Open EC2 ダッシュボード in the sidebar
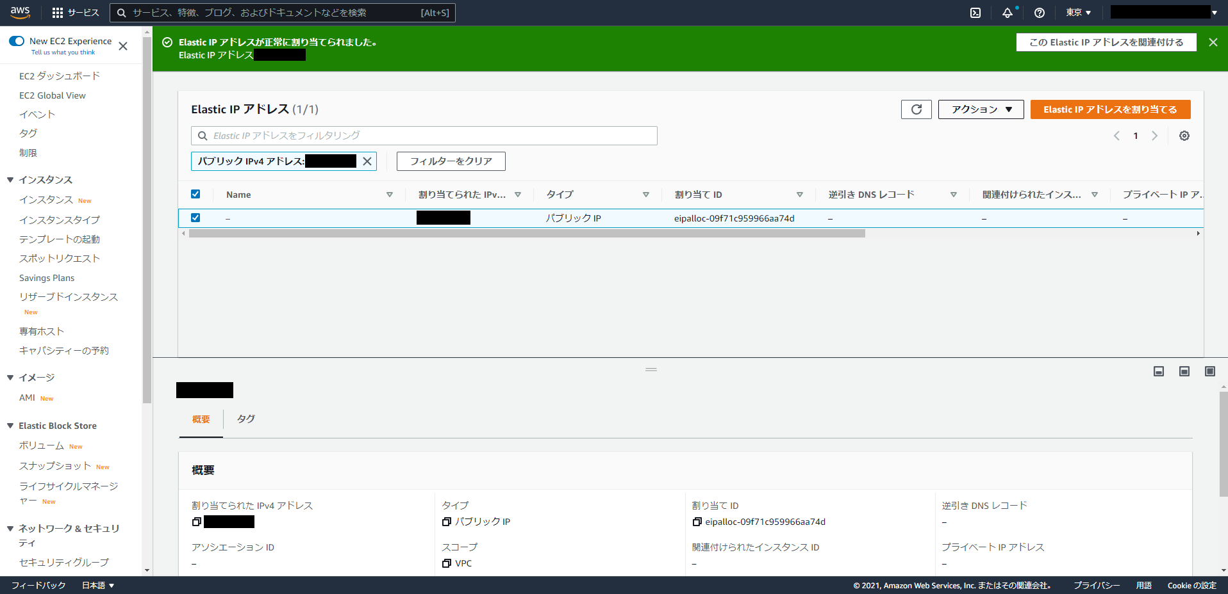 (60, 76)
